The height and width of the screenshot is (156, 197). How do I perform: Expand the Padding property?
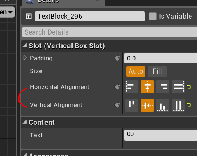25,58
